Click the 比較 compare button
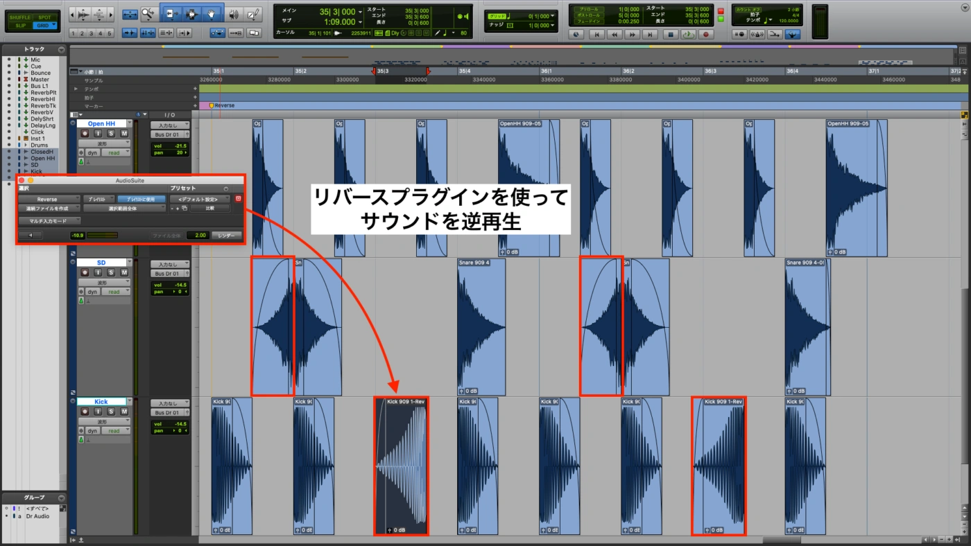This screenshot has width=971, height=546. [209, 208]
